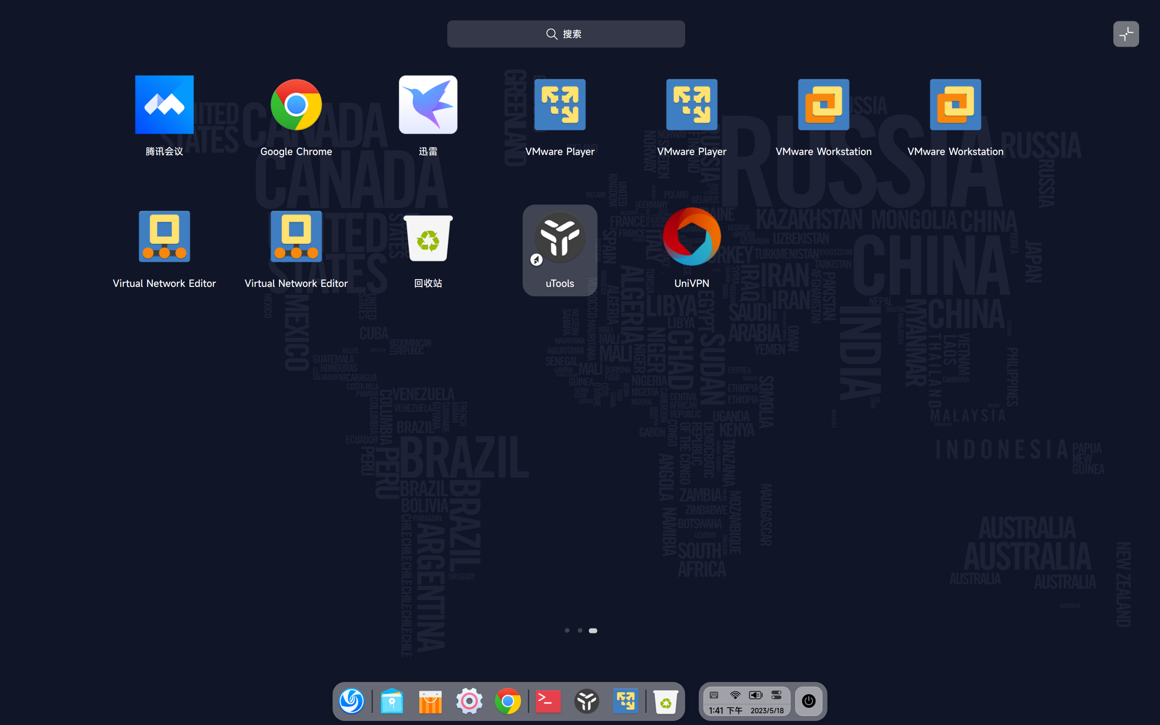The width and height of the screenshot is (1160, 725).
Task: Open the App Store shopping bag in dock
Action: (430, 701)
